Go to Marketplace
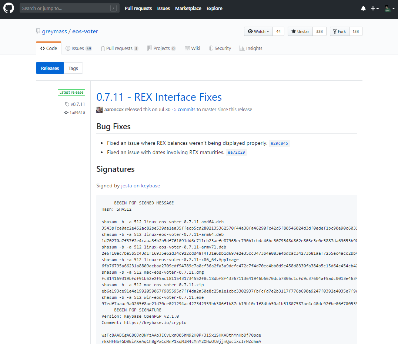This screenshot has height=344, width=398. coord(188,9)
